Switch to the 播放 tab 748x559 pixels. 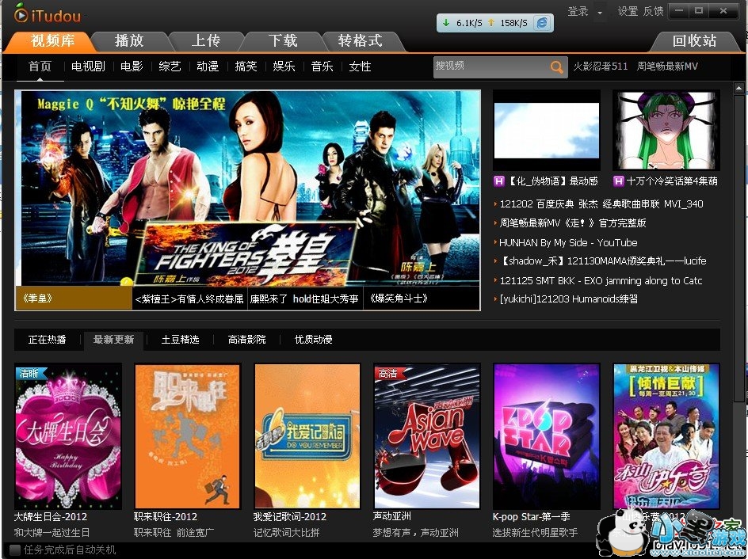[129, 41]
